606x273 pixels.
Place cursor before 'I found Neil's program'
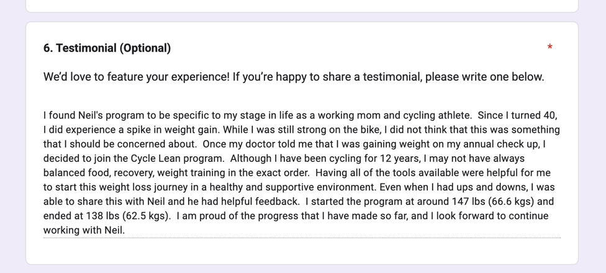(x=44, y=115)
